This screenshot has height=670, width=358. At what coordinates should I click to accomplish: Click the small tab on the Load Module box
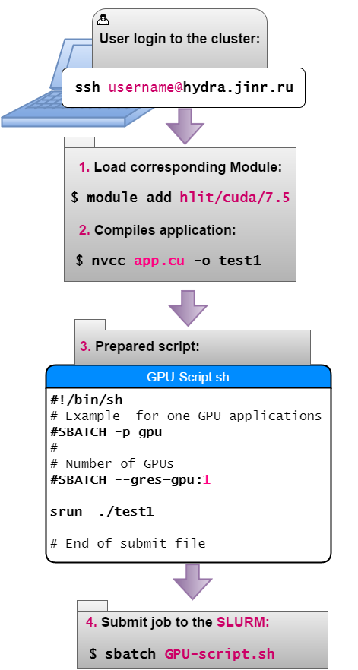(x=79, y=142)
